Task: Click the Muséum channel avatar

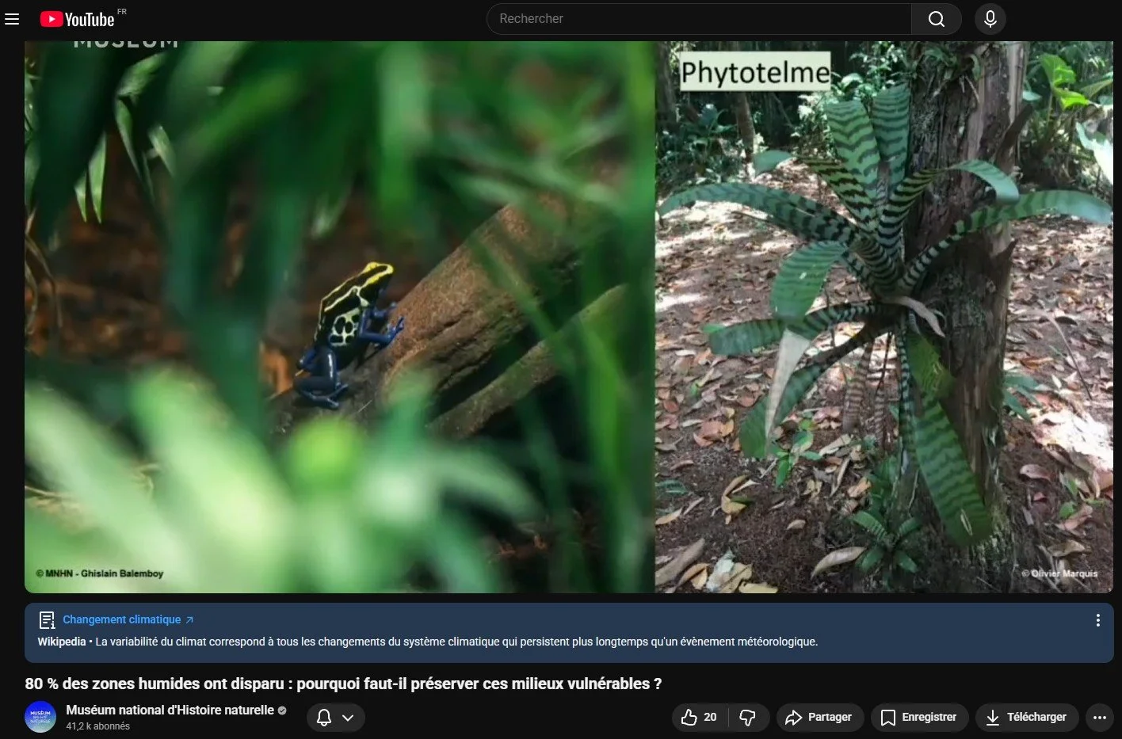Action: click(x=40, y=717)
